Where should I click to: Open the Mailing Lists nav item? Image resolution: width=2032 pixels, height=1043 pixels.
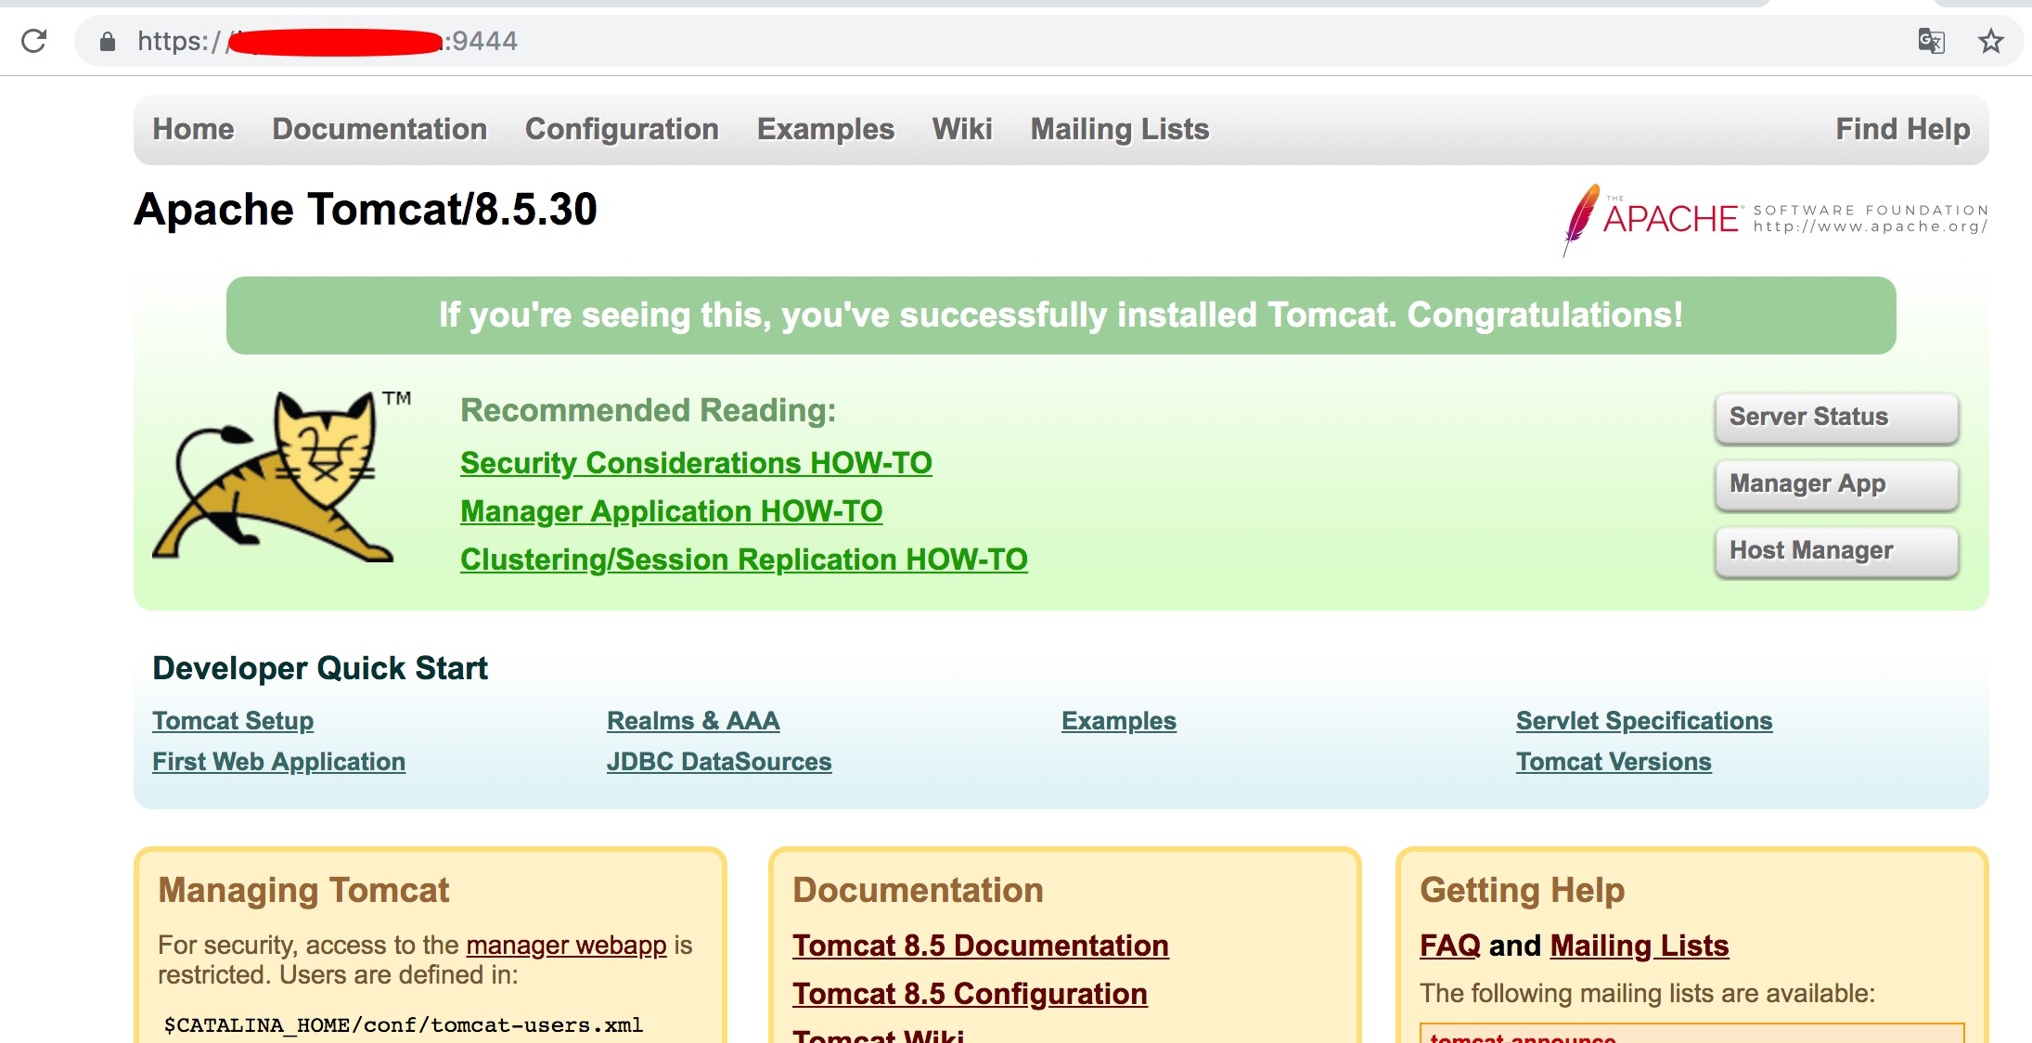point(1120,129)
